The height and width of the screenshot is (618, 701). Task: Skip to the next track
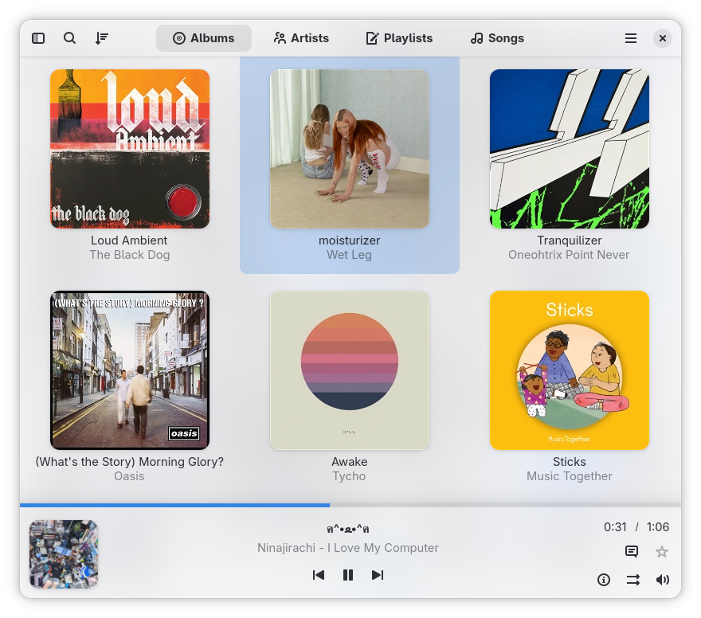(378, 575)
